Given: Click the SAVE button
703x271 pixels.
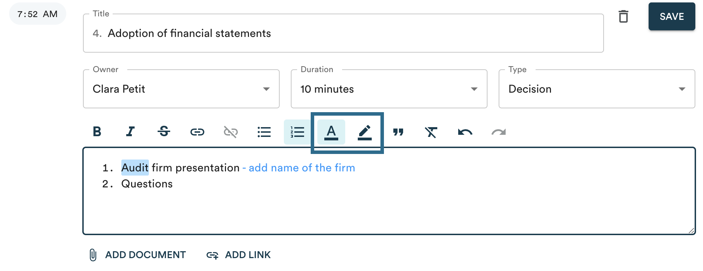Looking at the screenshot, I should (672, 16).
